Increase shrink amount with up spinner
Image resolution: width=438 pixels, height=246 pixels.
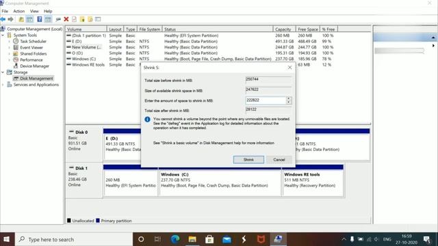289,98
